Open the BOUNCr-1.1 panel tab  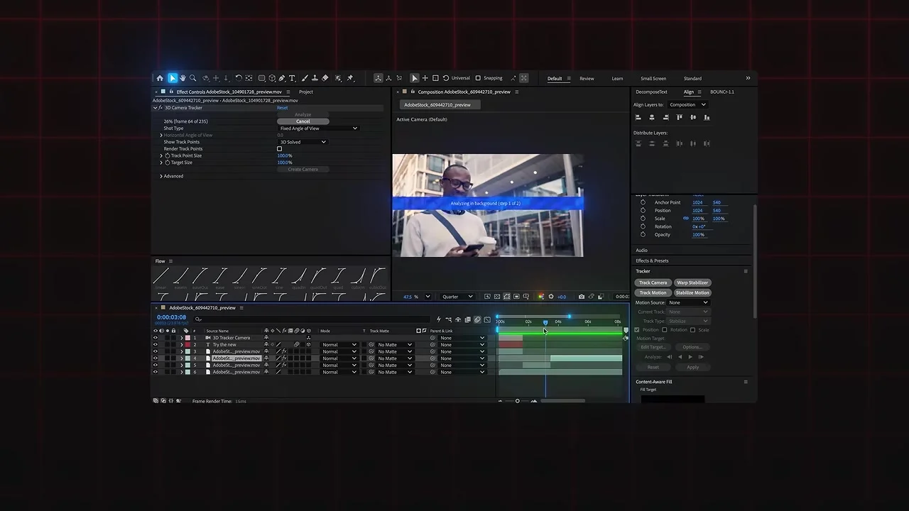point(722,92)
